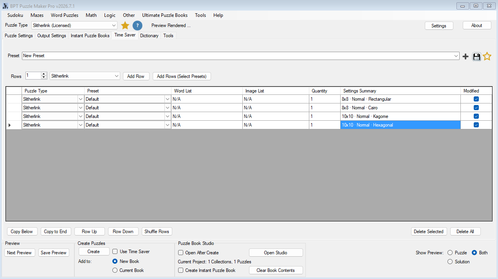Click the Copy to End button

56,232
